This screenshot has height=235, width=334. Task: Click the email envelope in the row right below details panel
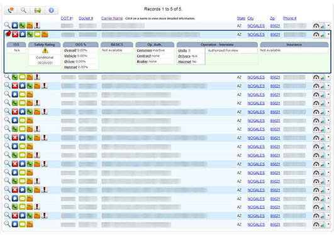pos(22,77)
